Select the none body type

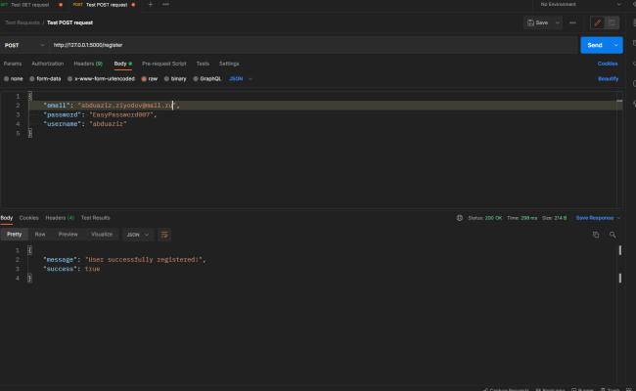[14, 79]
